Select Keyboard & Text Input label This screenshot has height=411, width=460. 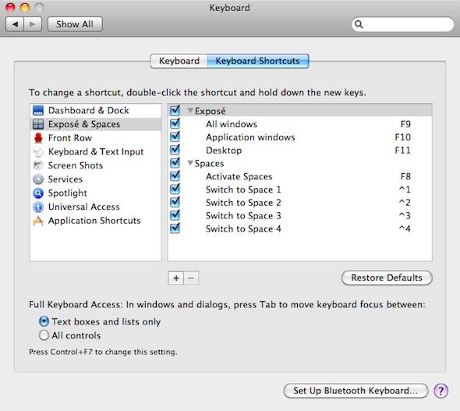pyautogui.click(x=96, y=152)
